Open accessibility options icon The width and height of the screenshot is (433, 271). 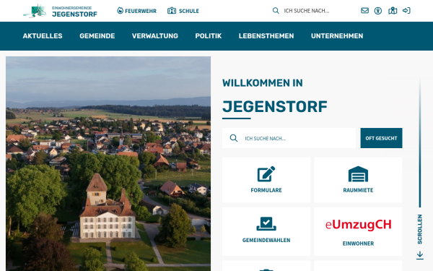[378, 11]
